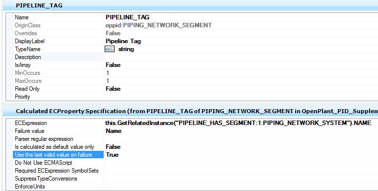Click the MaxOccurs value 1
Image resolution: width=378 pixels, height=191 pixels.
tap(108, 81)
